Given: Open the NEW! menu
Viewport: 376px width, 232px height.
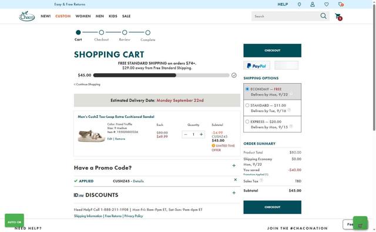Looking at the screenshot, I should click(46, 16).
